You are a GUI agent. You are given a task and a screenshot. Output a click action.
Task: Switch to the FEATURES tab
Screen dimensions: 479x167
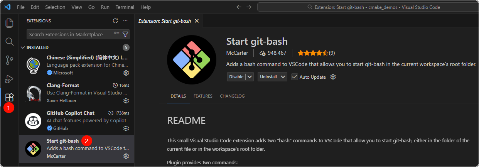tap(203, 96)
